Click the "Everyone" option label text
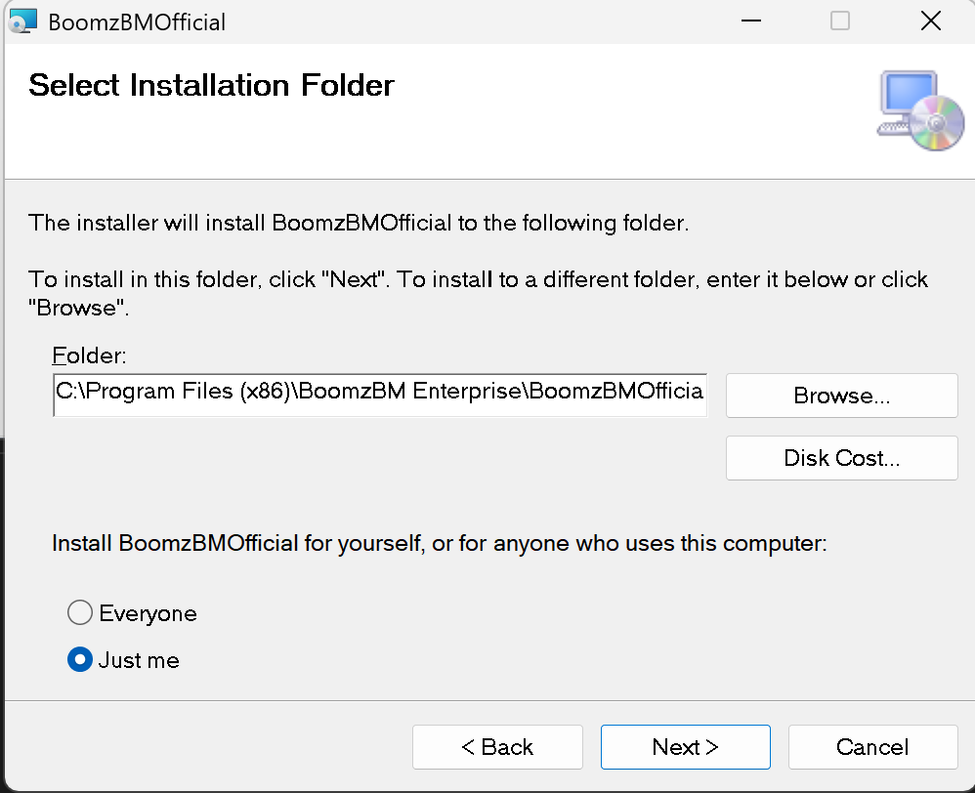The width and height of the screenshot is (975, 793). pyautogui.click(x=148, y=613)
